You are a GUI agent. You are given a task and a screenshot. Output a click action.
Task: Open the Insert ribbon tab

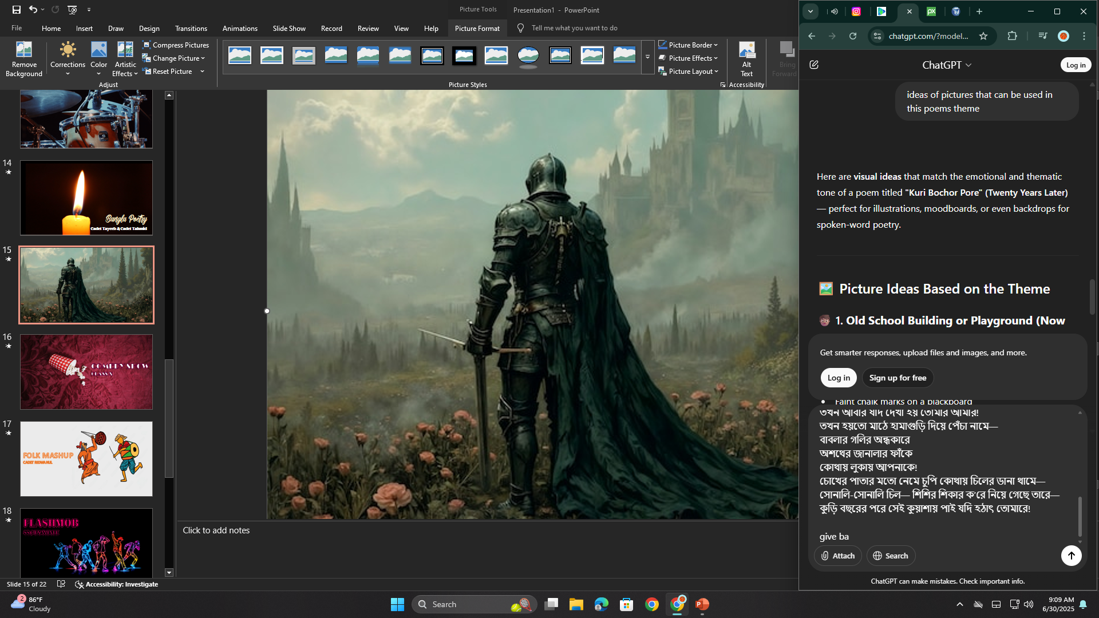(x=84, y=28)
